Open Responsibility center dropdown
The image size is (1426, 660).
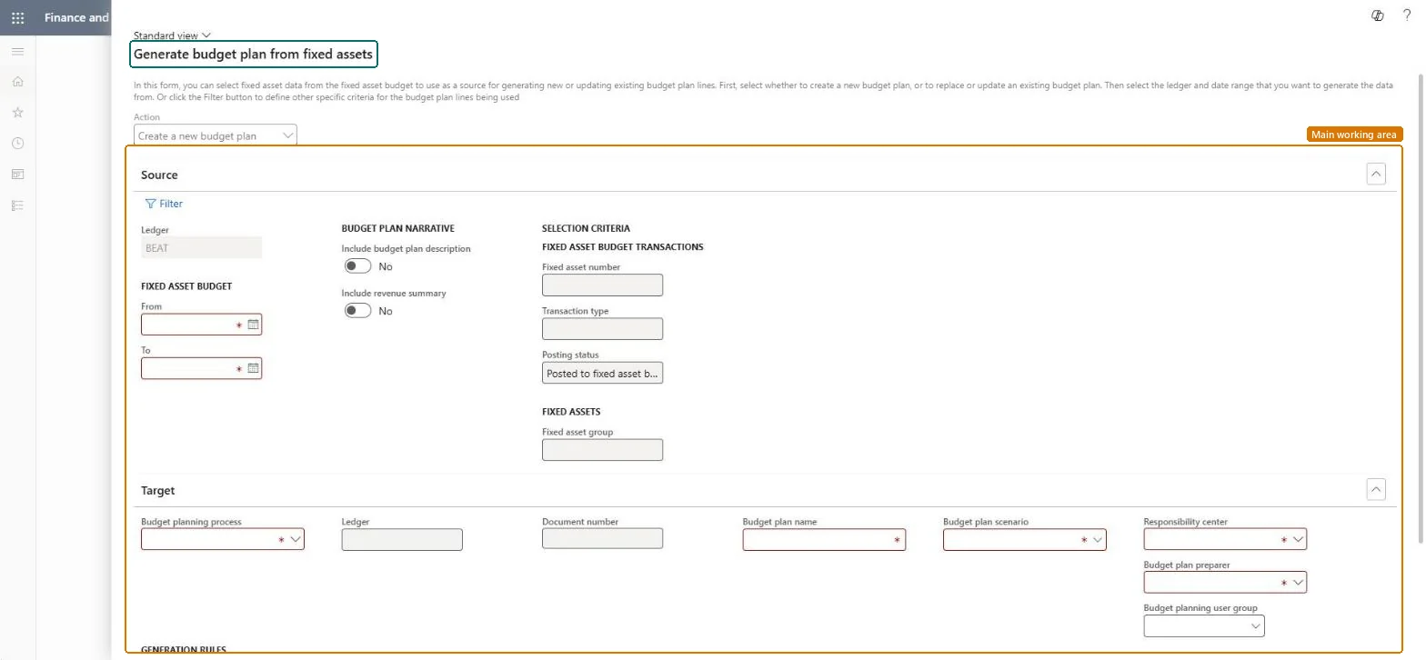[x=1298, y=540]
